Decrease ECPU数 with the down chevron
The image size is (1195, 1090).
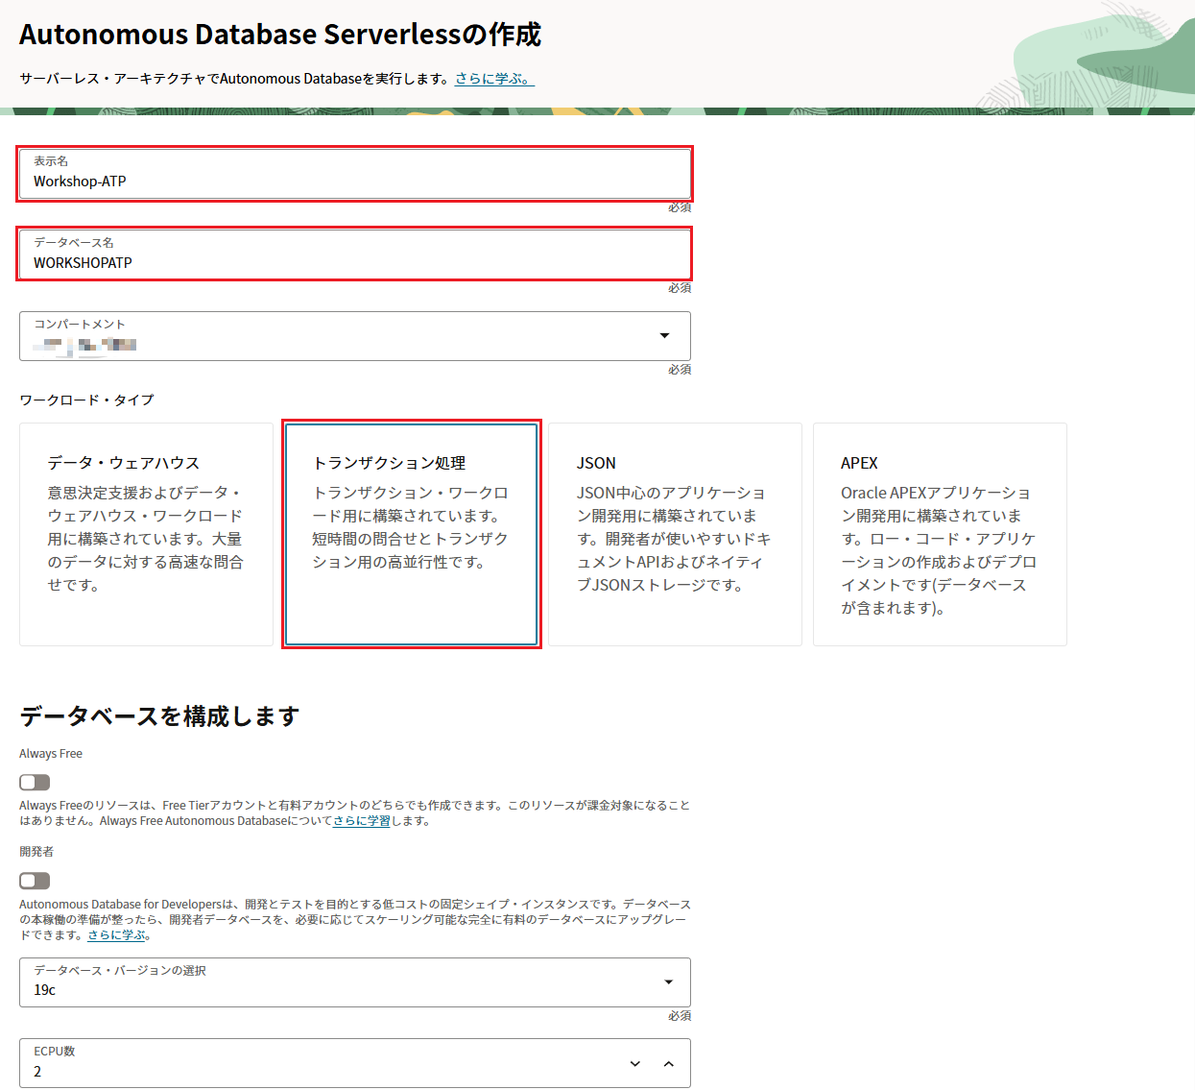pyautogui.click(x=634, y=1063)
